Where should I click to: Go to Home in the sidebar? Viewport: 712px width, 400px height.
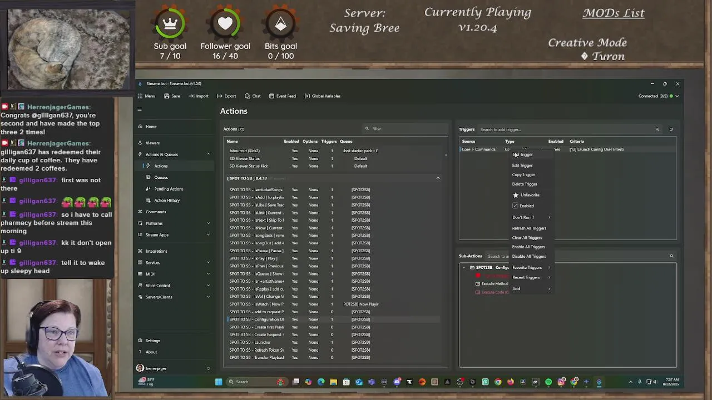[151, 127]
